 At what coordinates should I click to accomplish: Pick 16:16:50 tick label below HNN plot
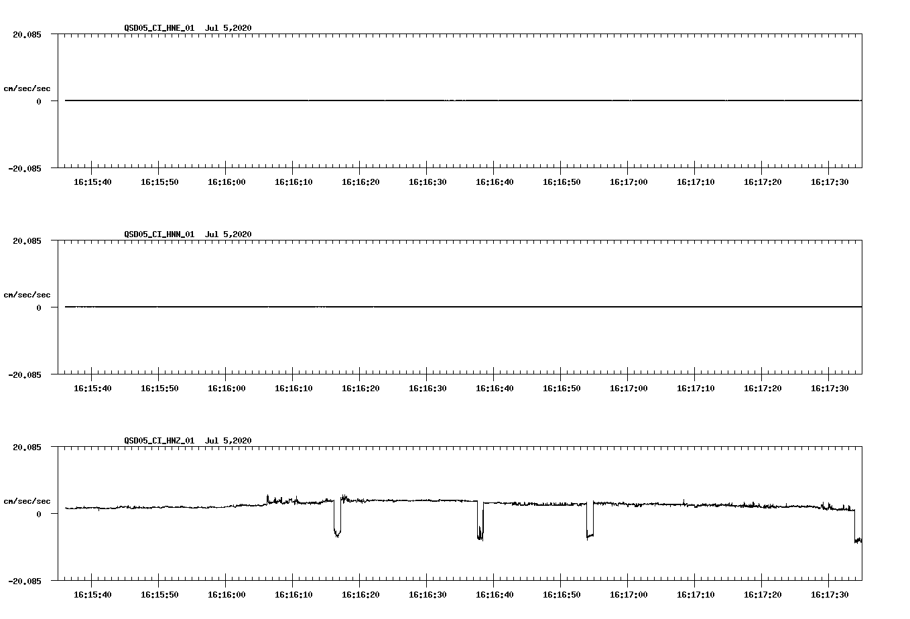pos(562,389)
